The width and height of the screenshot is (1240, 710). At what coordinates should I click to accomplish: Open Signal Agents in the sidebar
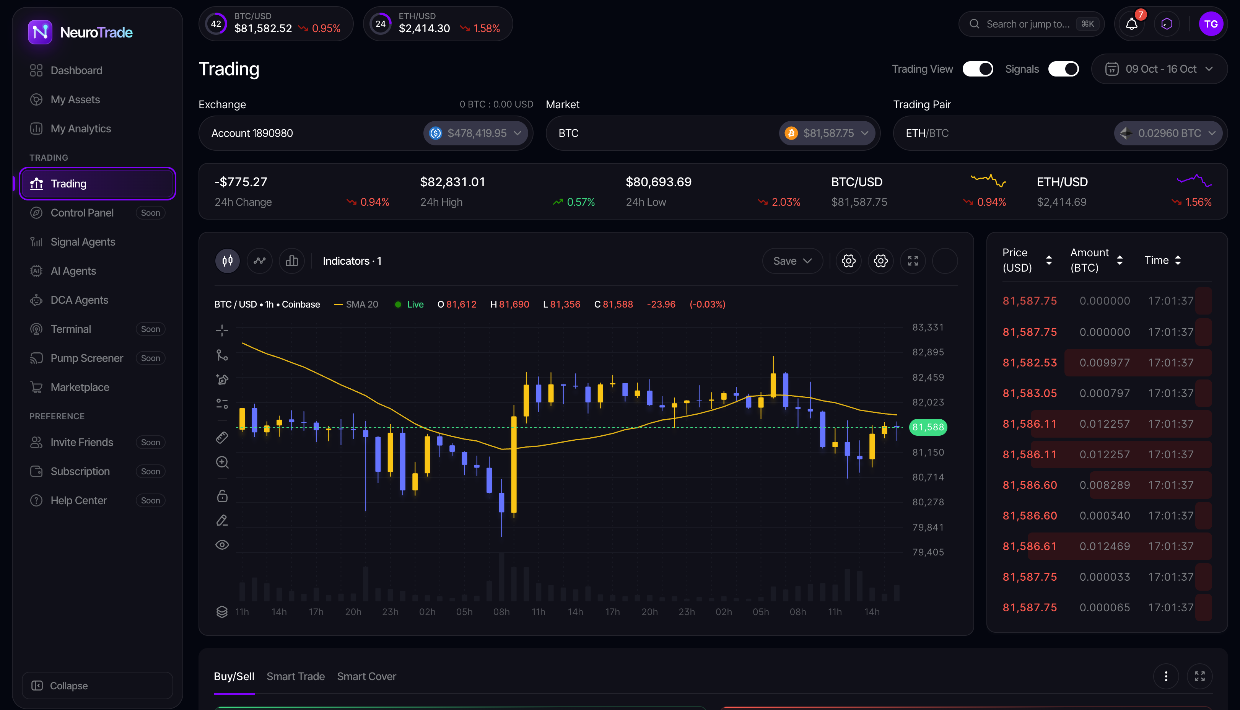98,242
